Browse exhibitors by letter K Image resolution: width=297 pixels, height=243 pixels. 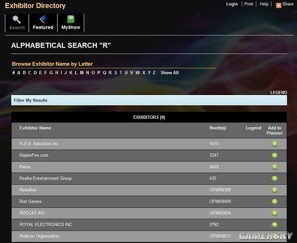pos(71,72)
